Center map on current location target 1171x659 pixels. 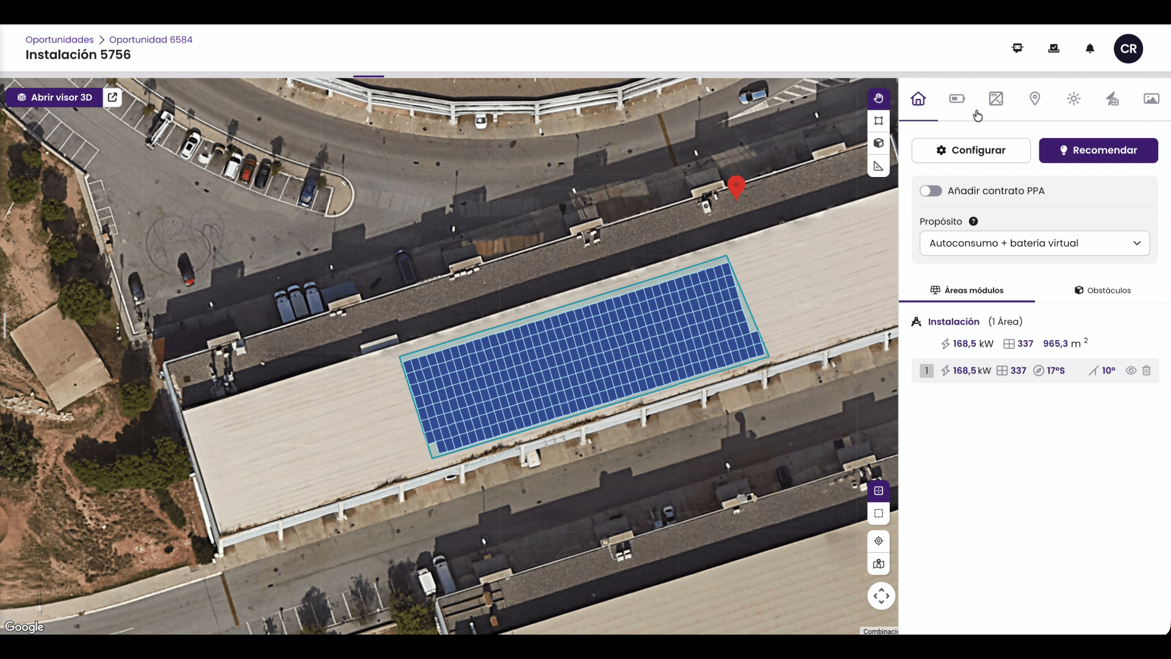tap(878, 541)
